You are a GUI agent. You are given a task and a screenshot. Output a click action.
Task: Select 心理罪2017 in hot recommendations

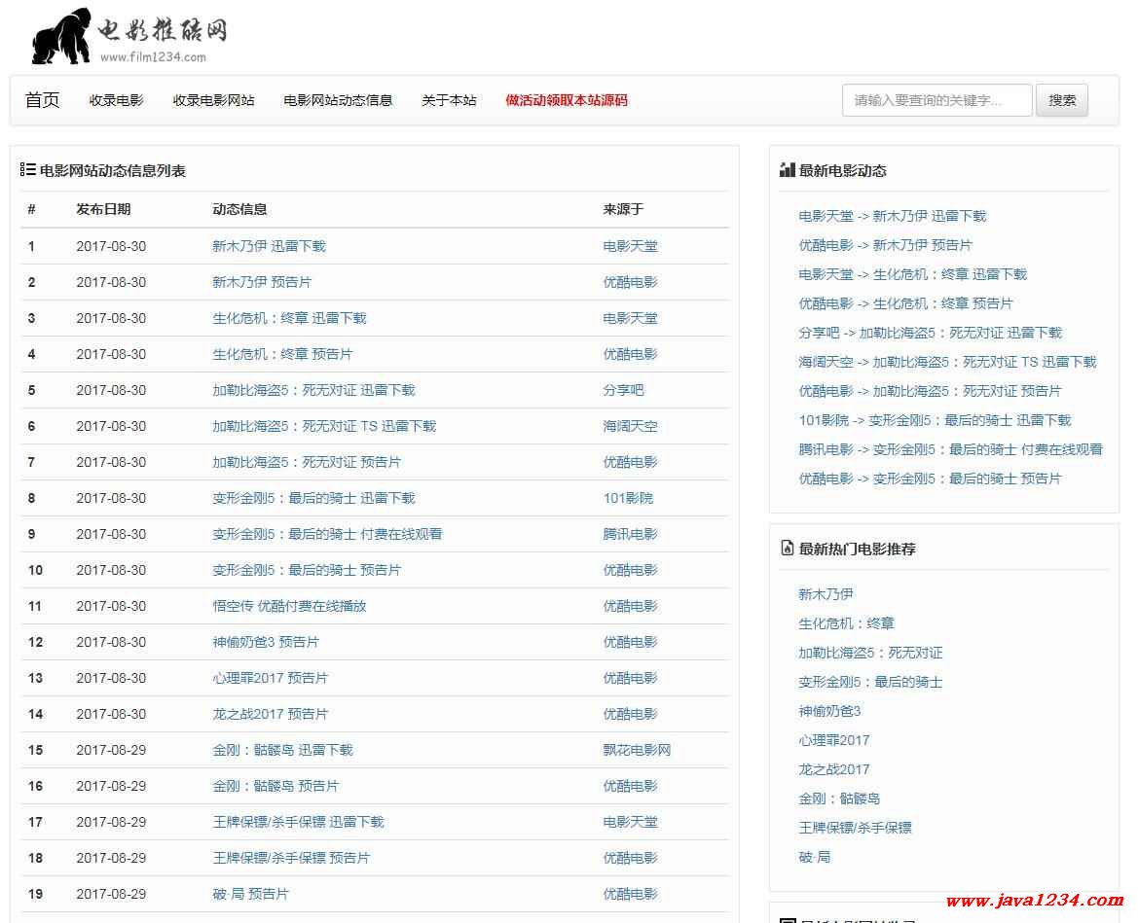(x=834, y=740)
